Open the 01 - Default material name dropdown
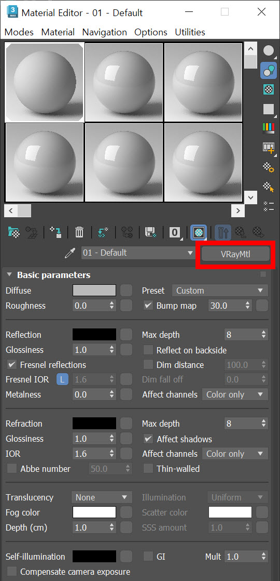 [138, 254]
